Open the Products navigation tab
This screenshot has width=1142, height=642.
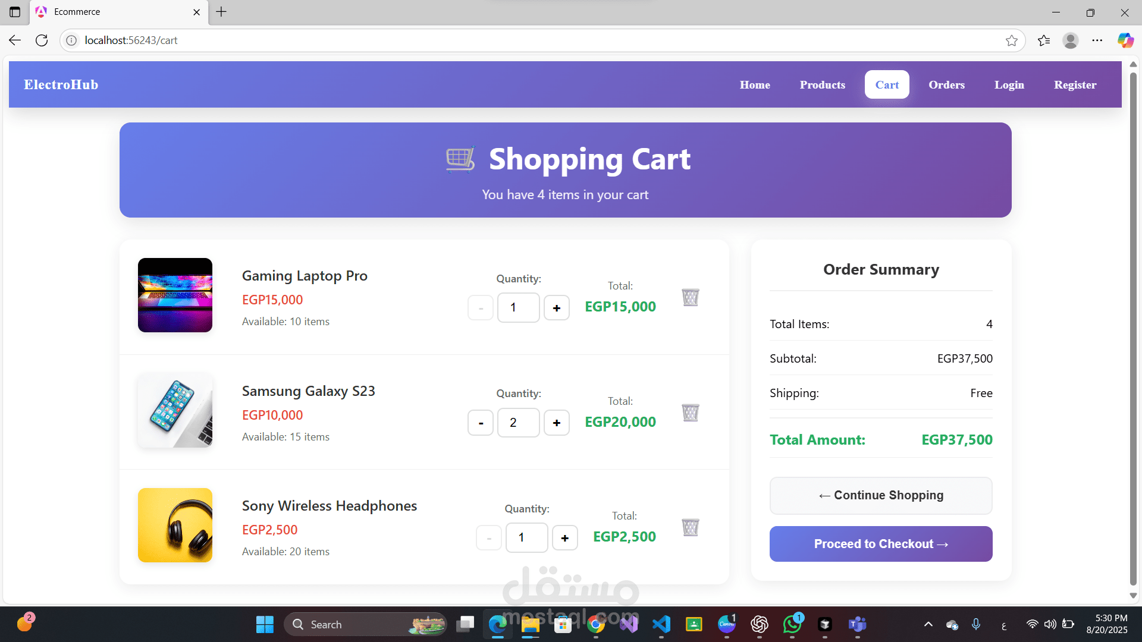click(822, 85)
